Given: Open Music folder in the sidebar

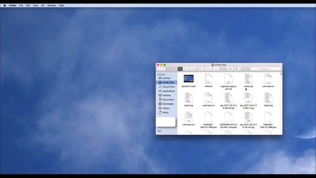Looking at the screenshot, I should click(x=166, y=113).
